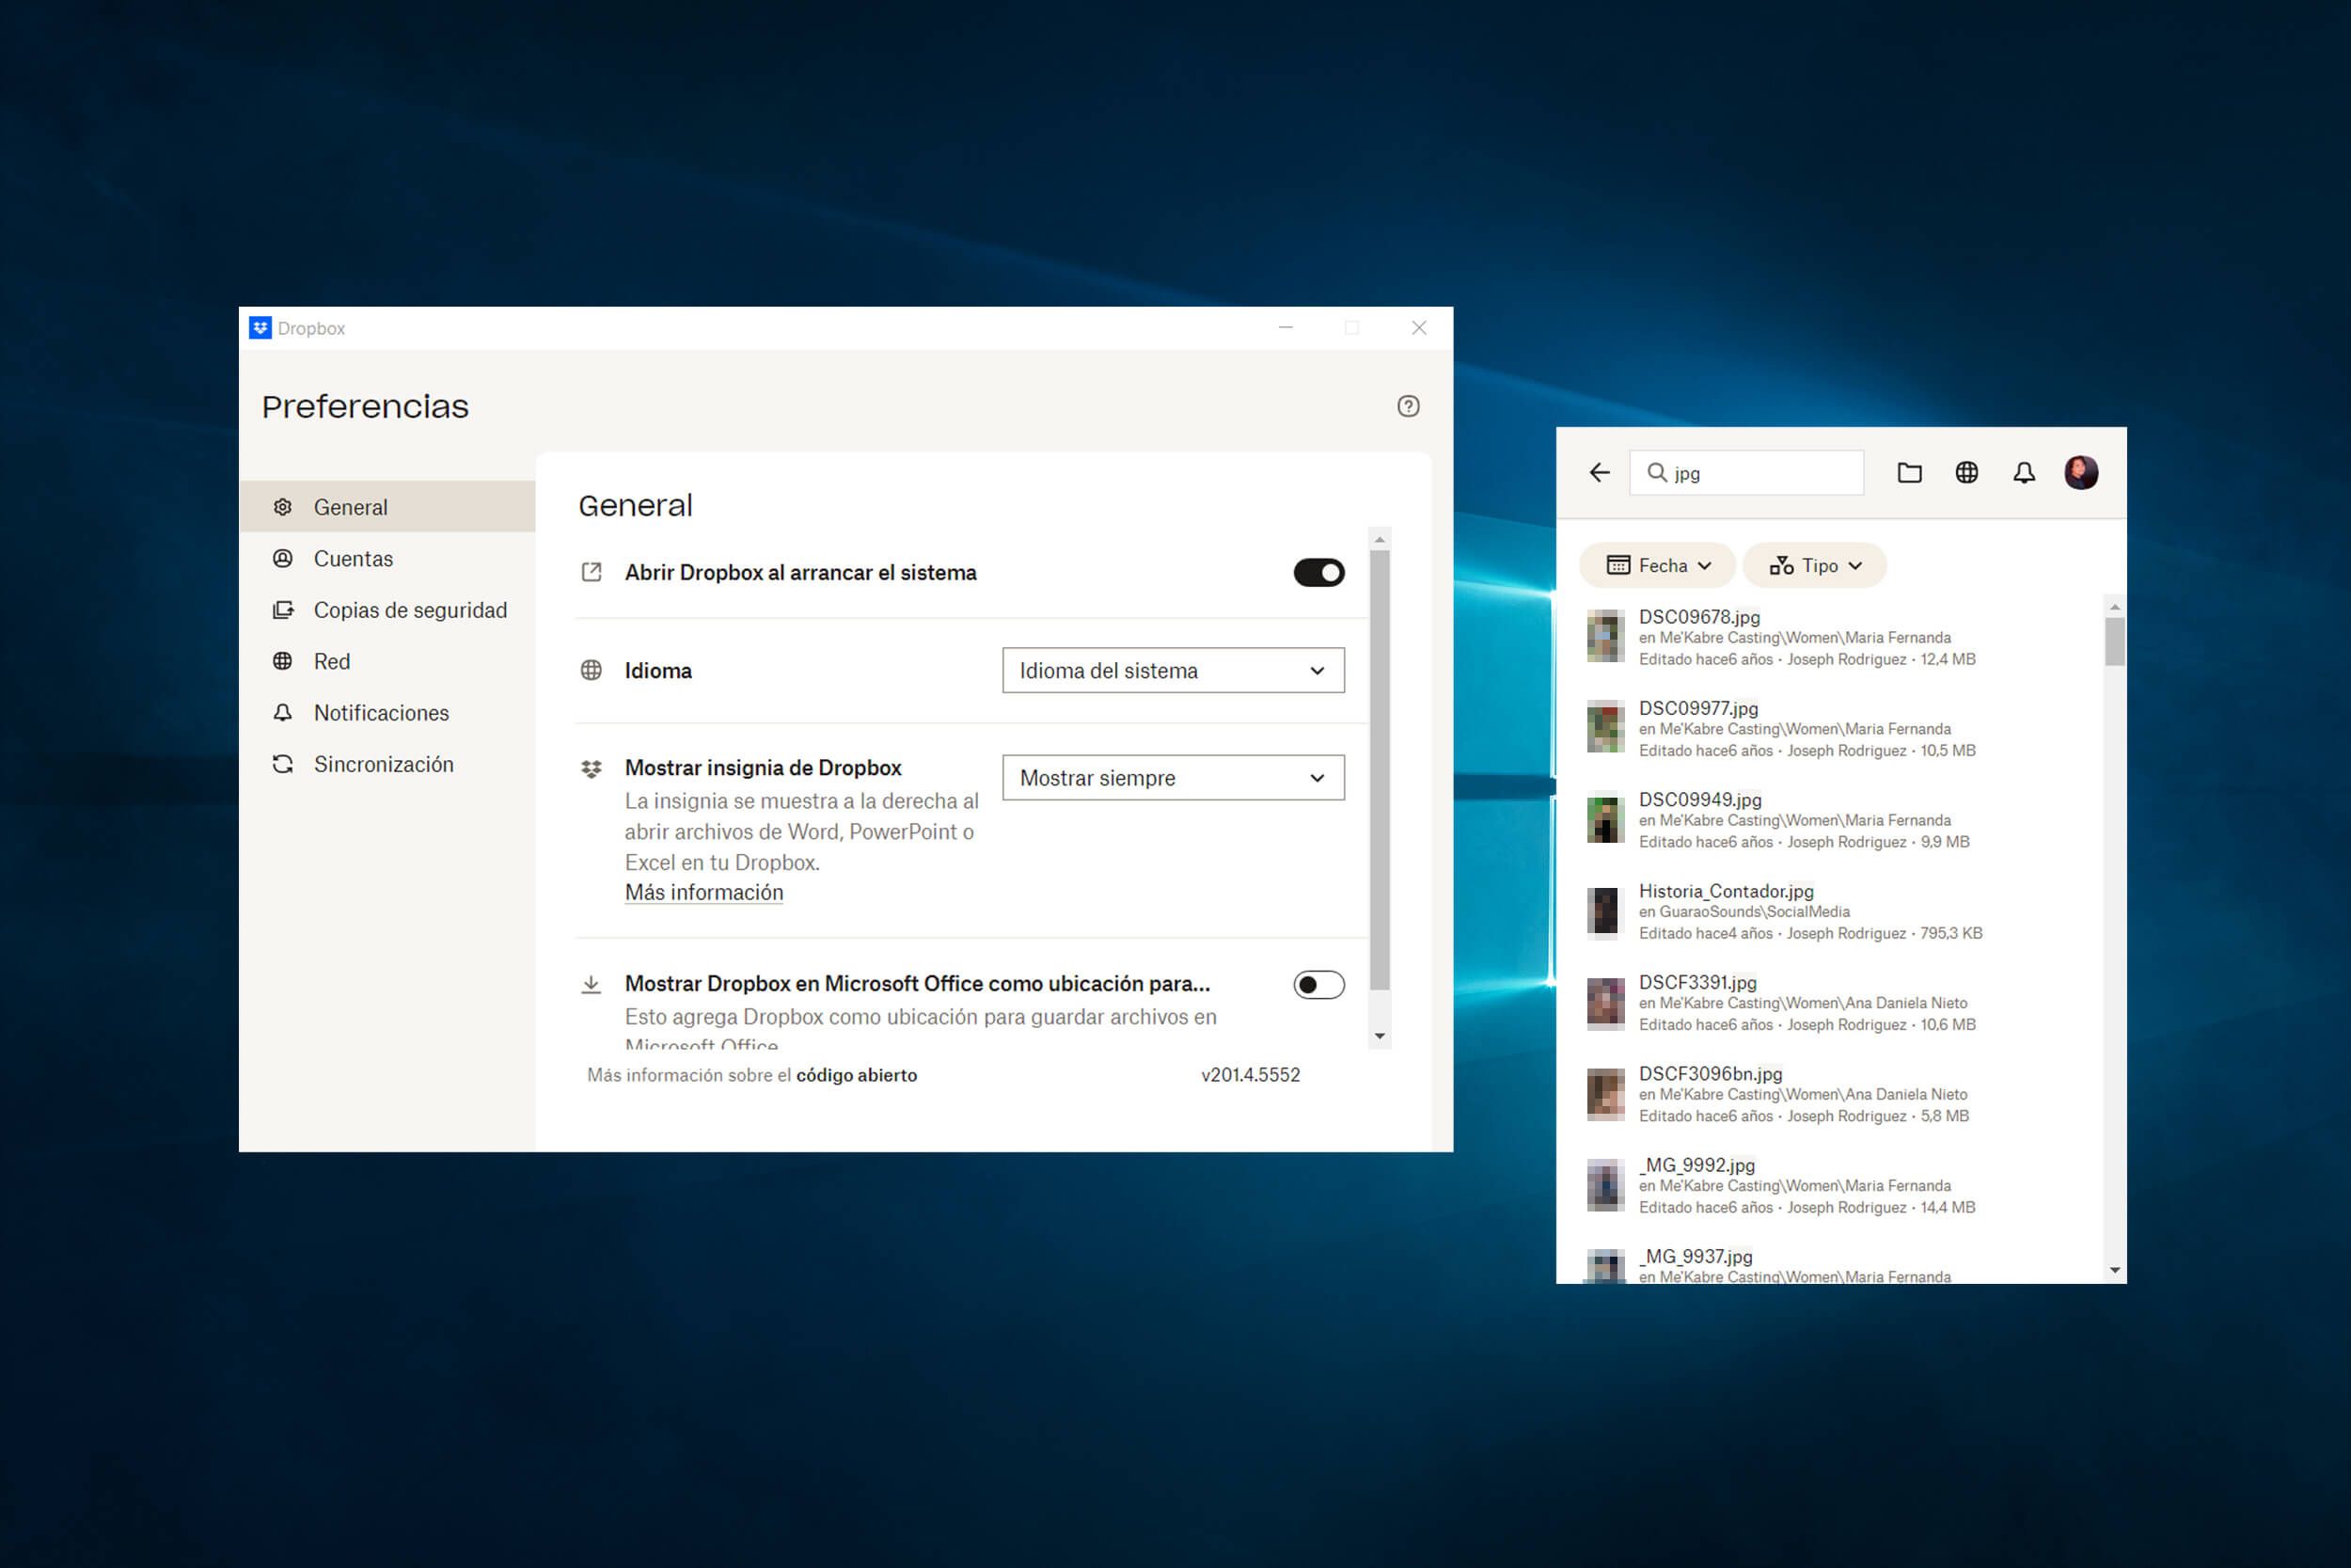Open the Idioma del sistema dropdown
The image size is (2351, 1568).
click(x=1174, y=670)
